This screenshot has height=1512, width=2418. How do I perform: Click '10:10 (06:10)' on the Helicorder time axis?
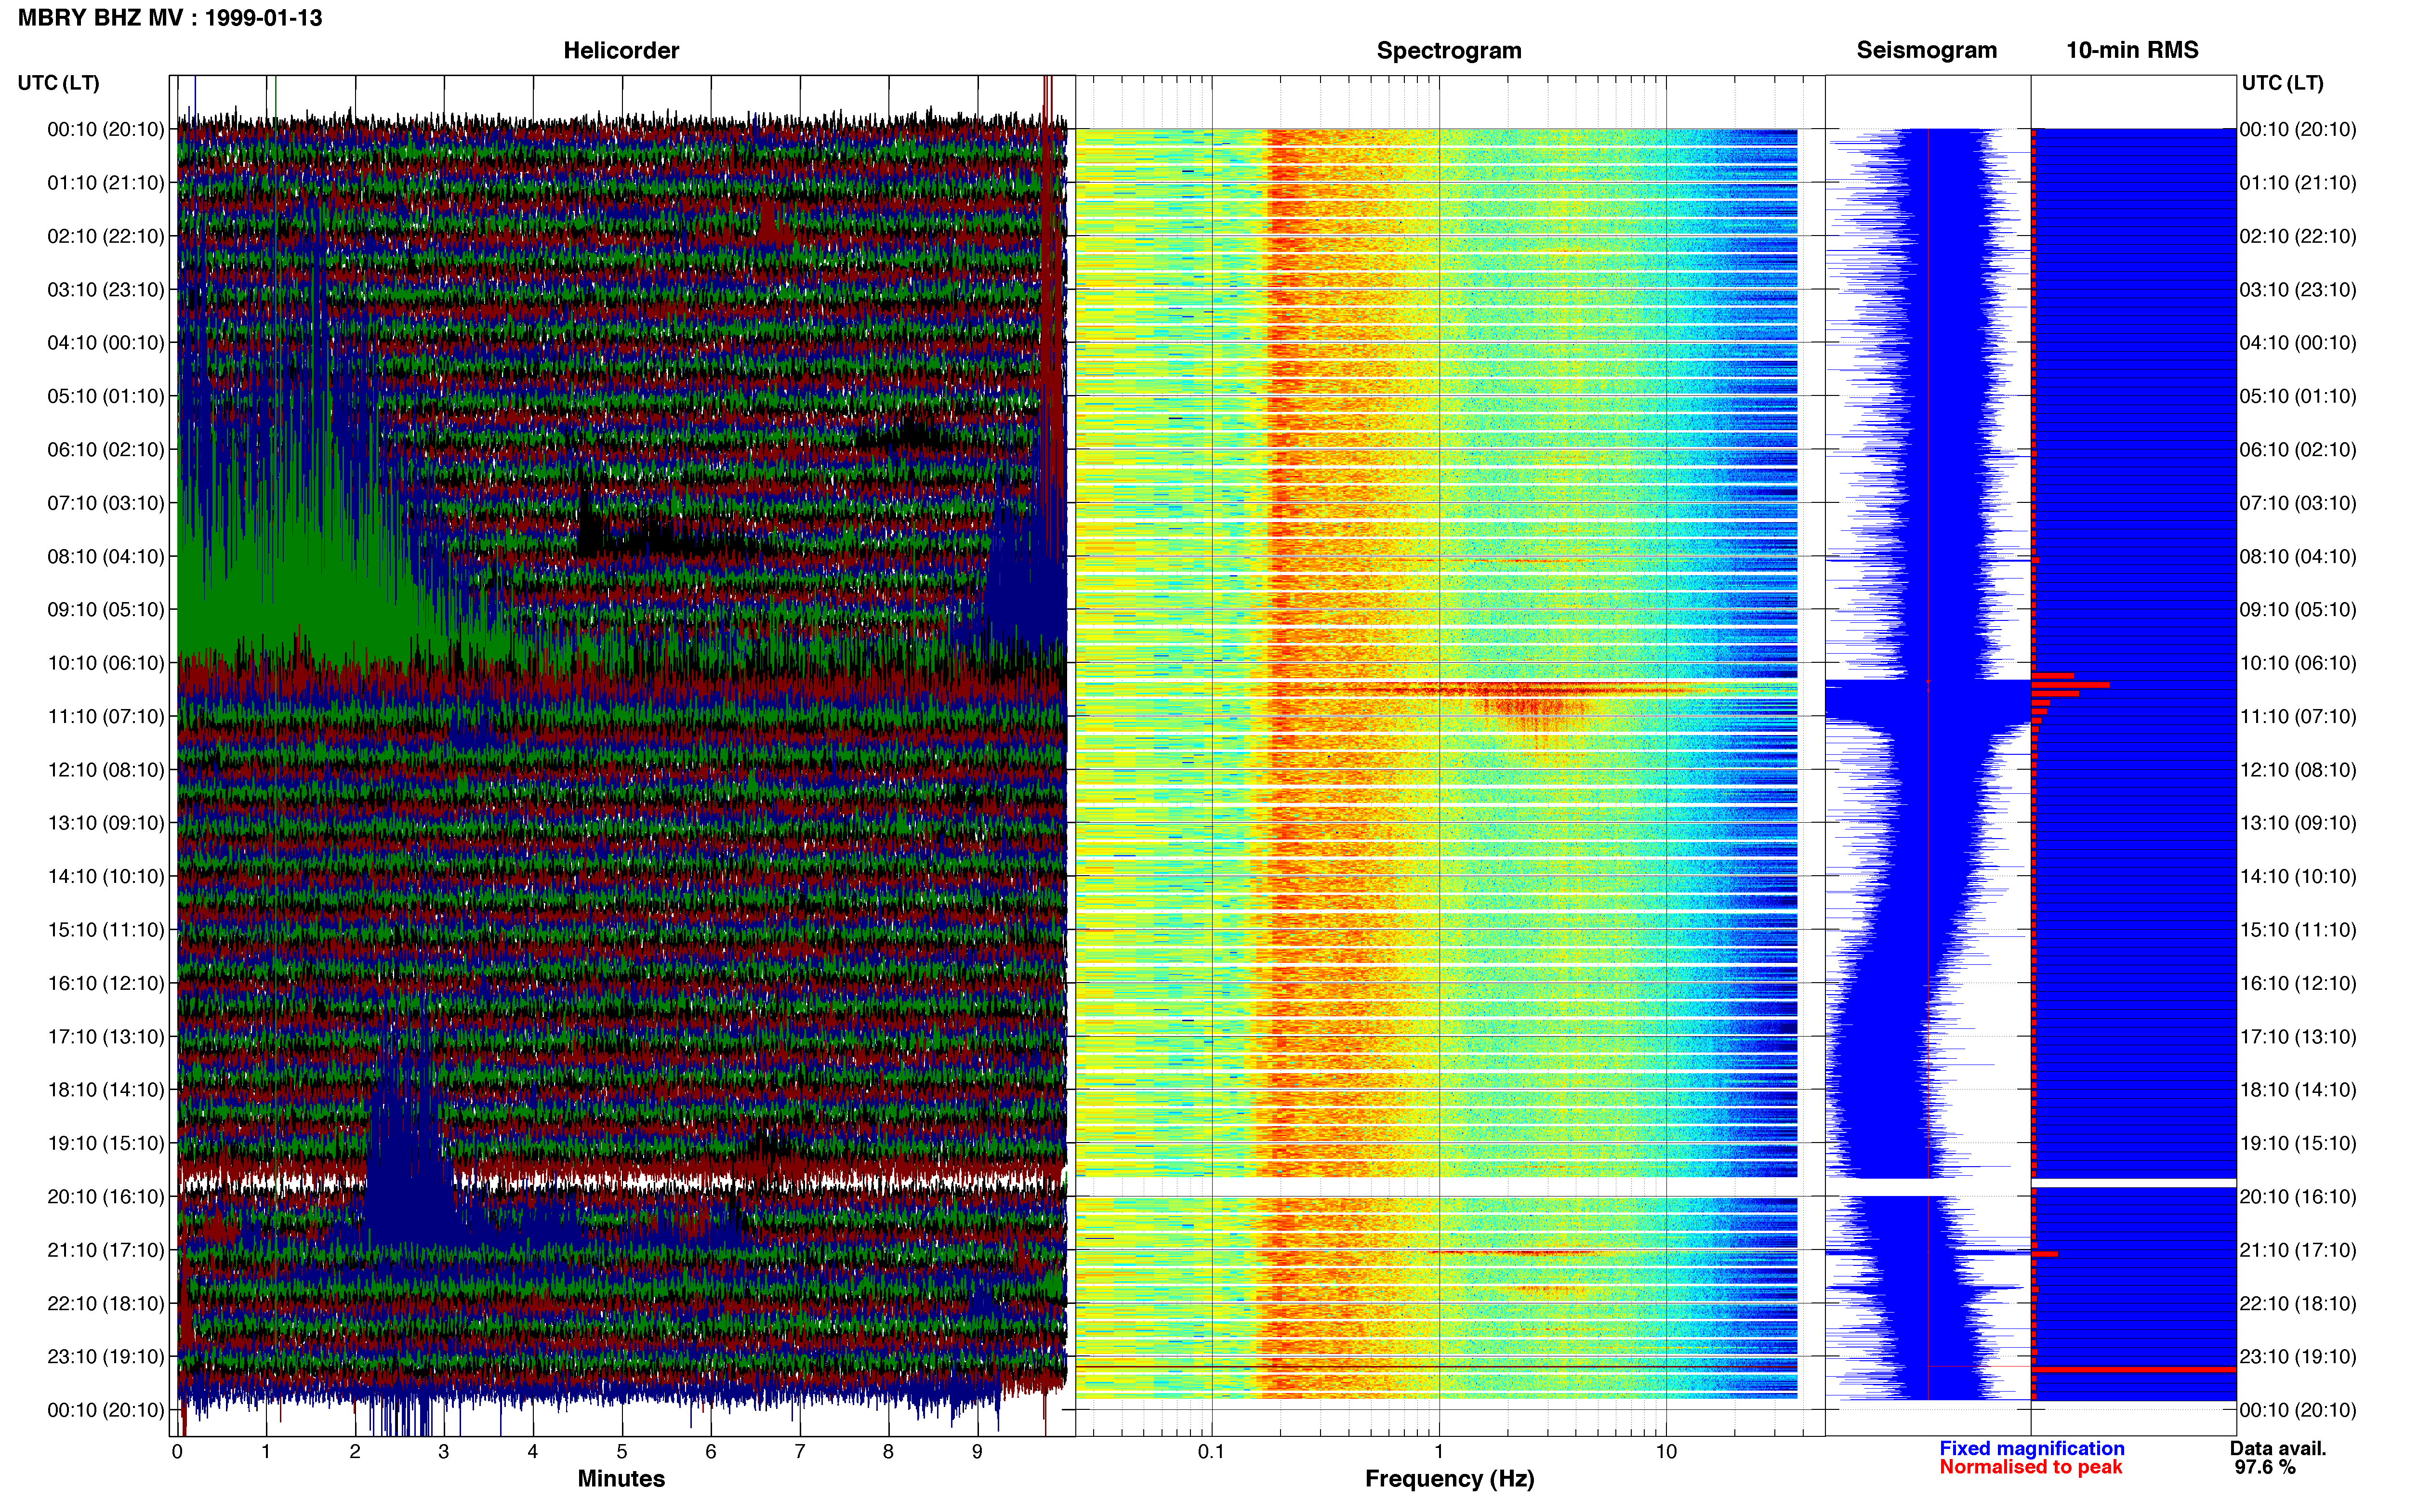pyautogui.click(x=106, y=663)
